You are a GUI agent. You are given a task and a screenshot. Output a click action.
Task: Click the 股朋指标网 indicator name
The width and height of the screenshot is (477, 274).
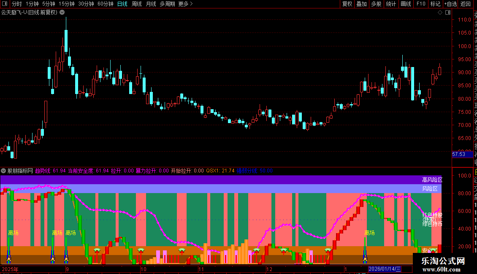pos(20,171)
